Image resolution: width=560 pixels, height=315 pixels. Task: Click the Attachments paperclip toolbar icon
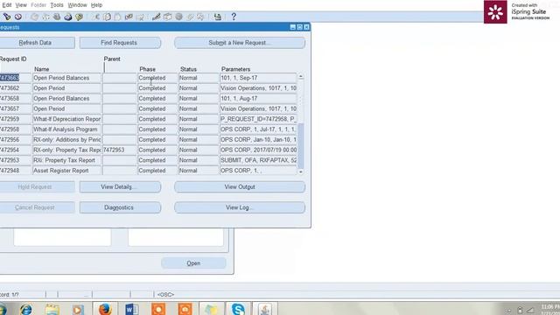[190, 17]
